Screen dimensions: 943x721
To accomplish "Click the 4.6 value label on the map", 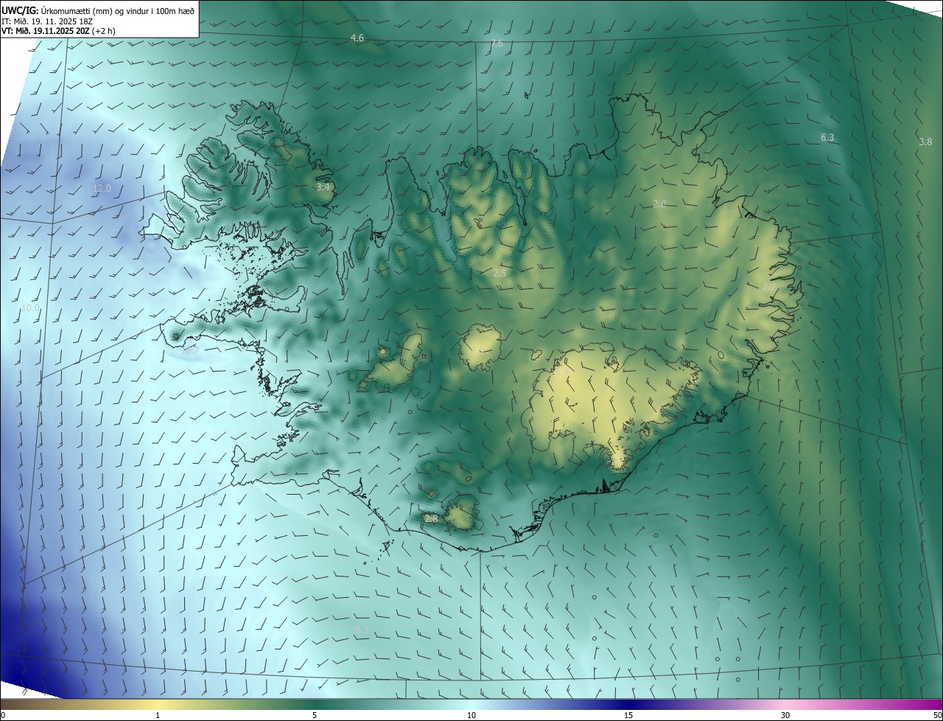I will (357, 38).
